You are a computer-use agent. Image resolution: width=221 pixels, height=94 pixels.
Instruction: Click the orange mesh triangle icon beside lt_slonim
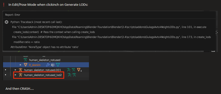point(26,65)
